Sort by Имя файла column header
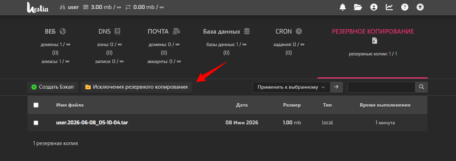This screenshot has height=161, width=456. 70,105
